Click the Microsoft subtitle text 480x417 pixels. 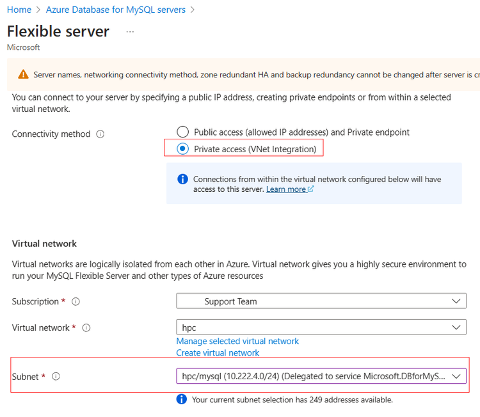pos(23,47)
